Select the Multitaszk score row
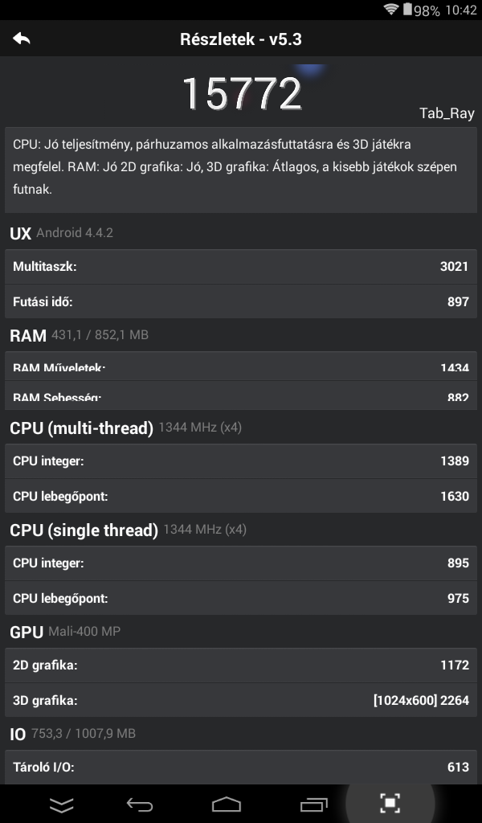 click(x=241, y=266)
